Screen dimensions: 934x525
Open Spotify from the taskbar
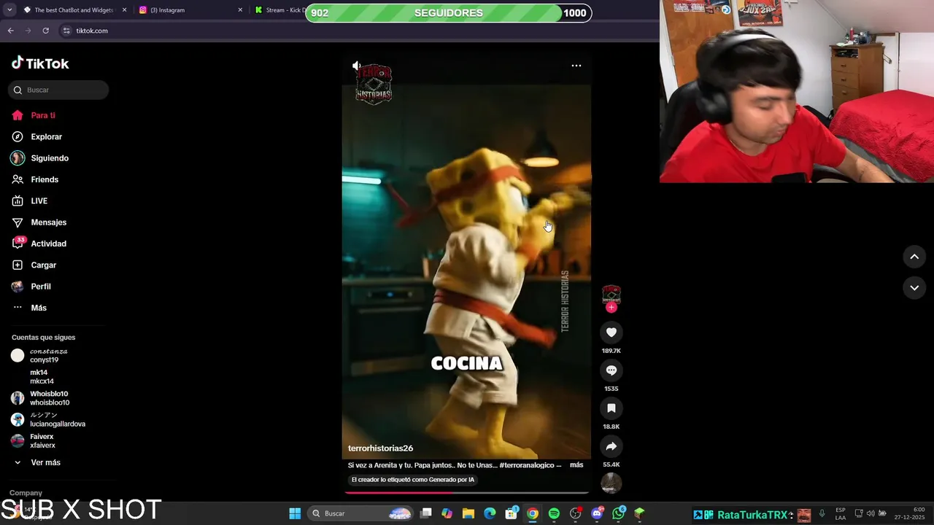coord(554,513)
